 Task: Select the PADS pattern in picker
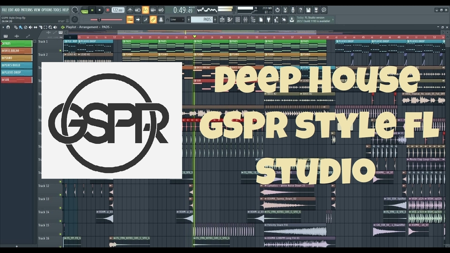[17, 43]
